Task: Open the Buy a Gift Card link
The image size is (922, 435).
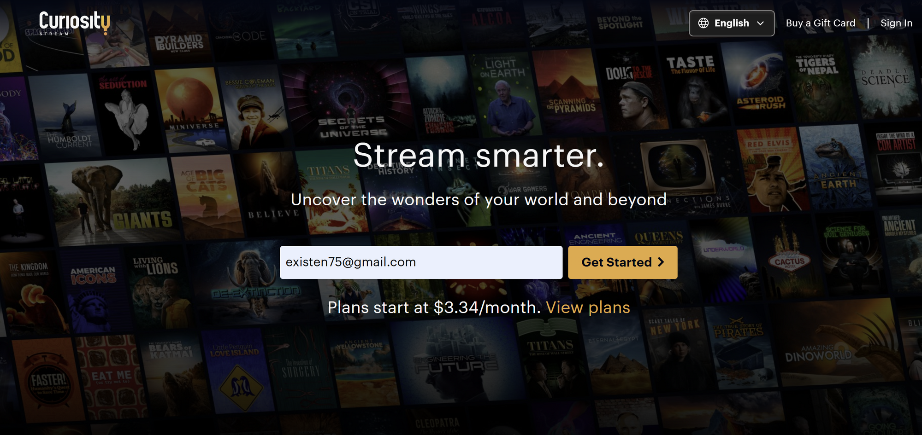Action: coord(820,23)
